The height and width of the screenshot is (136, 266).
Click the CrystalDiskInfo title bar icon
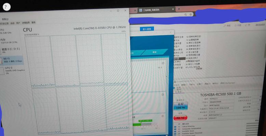point(175,81)
